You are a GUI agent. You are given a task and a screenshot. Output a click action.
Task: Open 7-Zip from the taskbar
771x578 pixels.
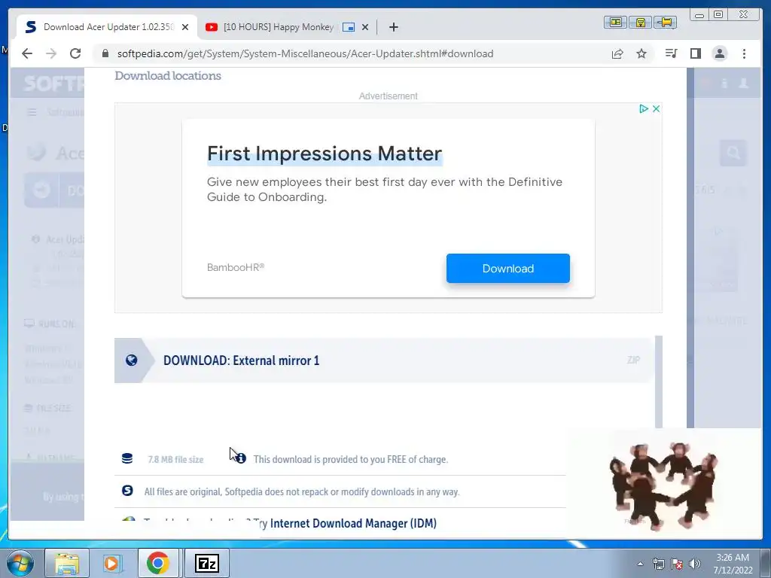click(207, 563)
